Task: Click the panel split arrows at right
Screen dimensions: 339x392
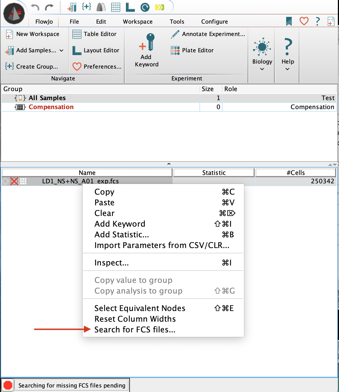Action: coord(332,165)
